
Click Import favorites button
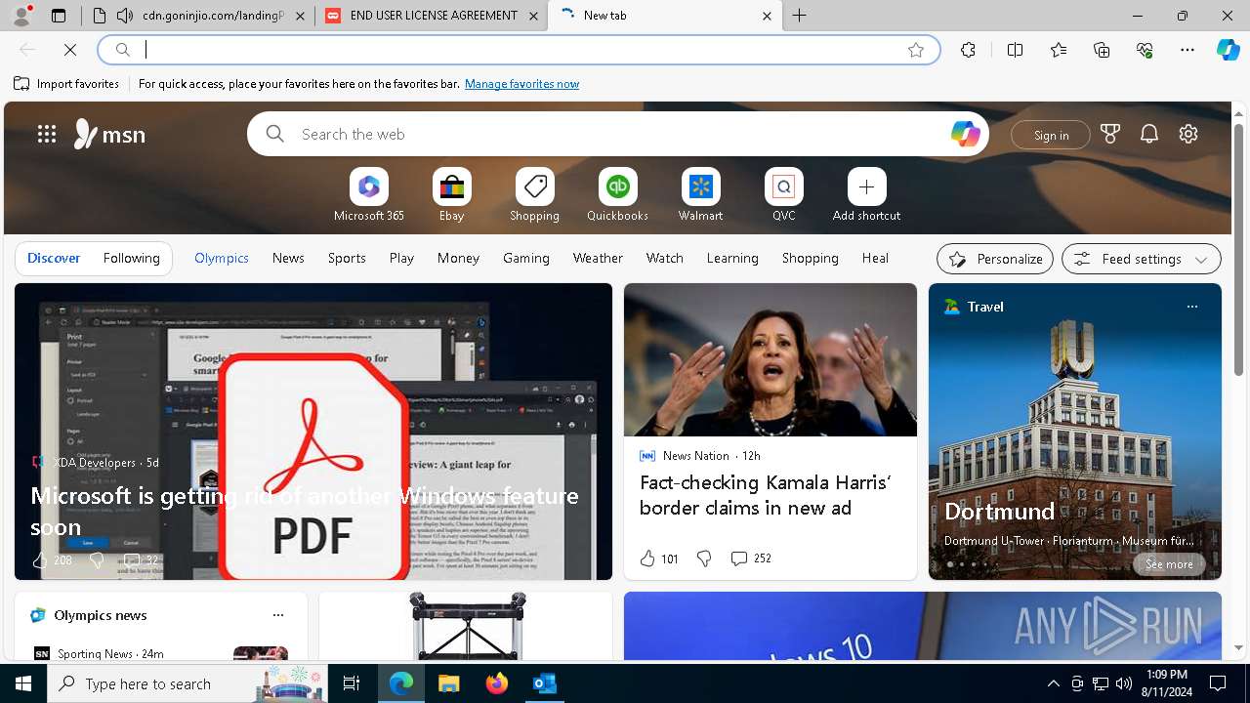66,84
